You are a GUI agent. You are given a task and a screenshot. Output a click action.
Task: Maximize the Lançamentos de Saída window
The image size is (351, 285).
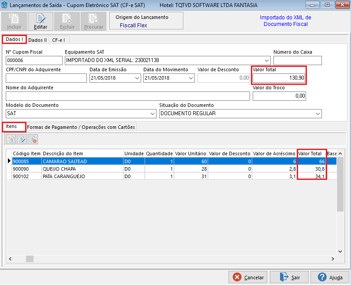[x=327, y=5]
